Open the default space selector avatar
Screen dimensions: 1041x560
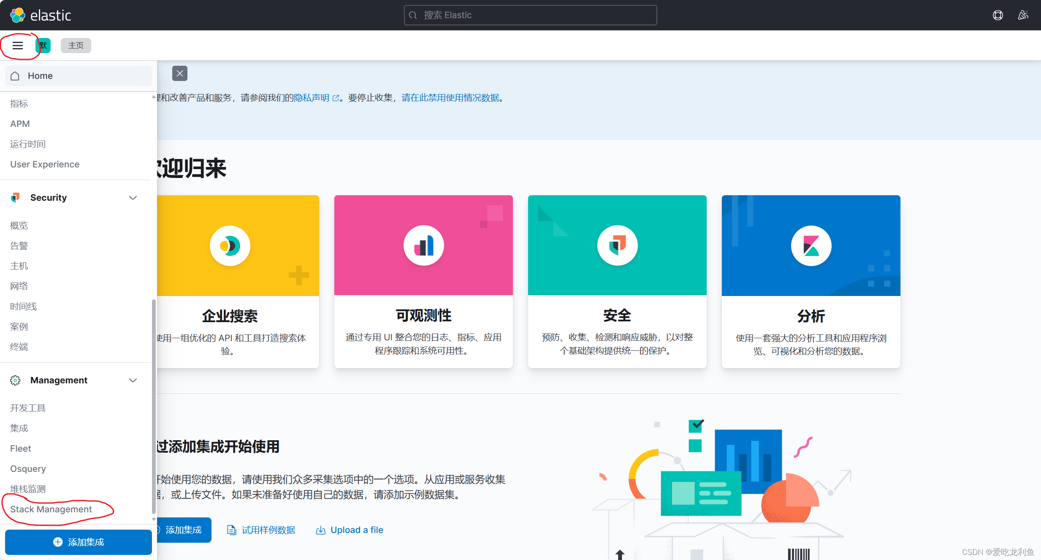tap(43, 46)
